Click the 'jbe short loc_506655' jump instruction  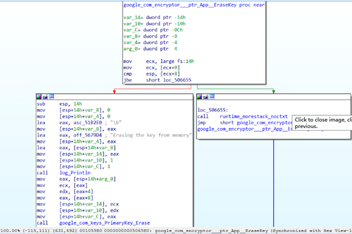tap(157, 80)
